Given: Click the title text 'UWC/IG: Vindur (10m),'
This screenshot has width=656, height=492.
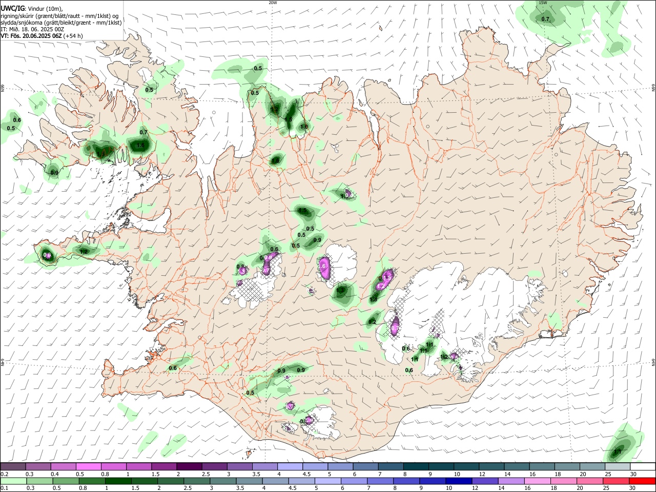Looking at the screenshot, I should [31, 8].
